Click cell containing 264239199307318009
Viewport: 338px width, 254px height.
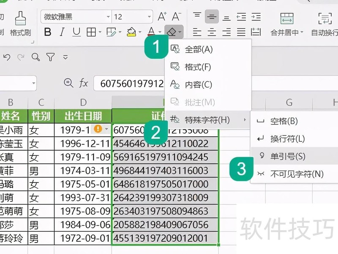coord(165,198)
